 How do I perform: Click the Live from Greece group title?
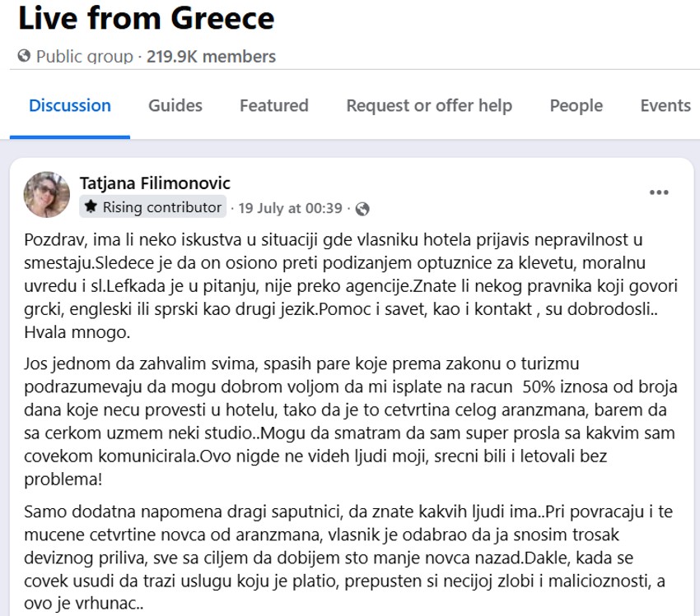pos(147,17)
